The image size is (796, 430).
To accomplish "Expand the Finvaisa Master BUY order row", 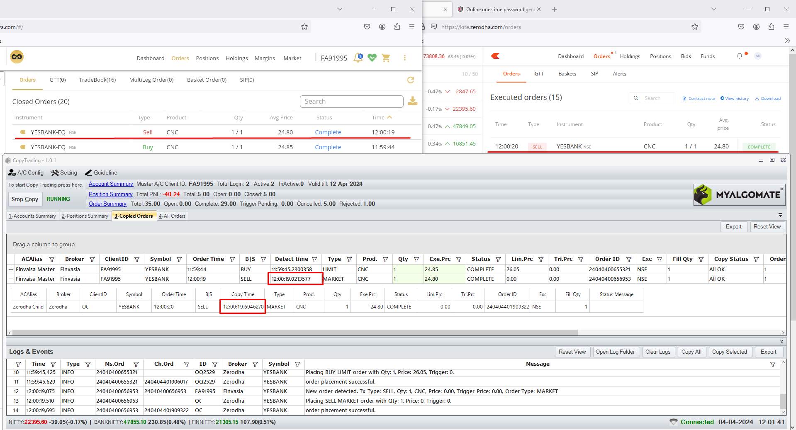I will (11, 269).
